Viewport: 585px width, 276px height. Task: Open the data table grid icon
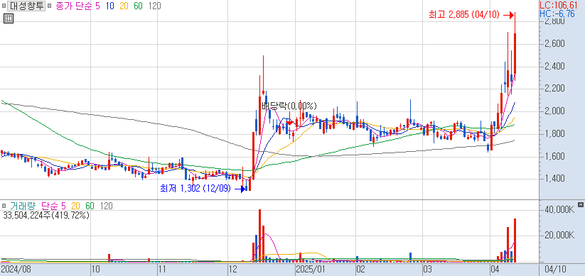click(x=9, y=18)
